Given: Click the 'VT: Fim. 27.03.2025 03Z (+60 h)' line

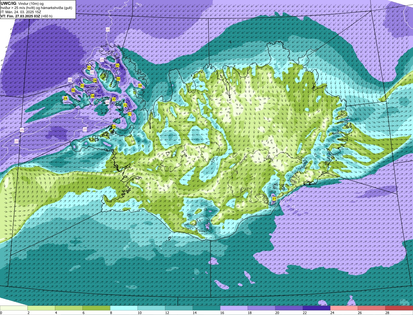Looking at the screenshot, I should tap(26, 16).
